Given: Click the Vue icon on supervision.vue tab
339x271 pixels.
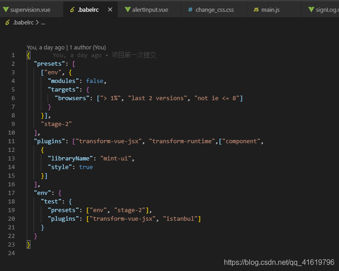Looking at the screenshot, I should [x=6, y=10].
